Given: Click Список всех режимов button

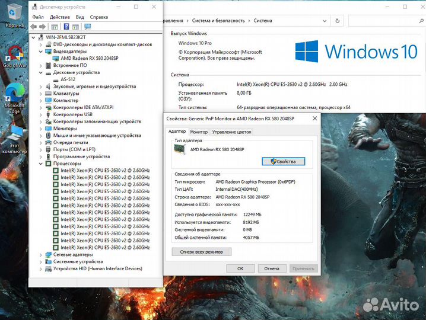Looking at the screenshot, I should coord(201,252).
